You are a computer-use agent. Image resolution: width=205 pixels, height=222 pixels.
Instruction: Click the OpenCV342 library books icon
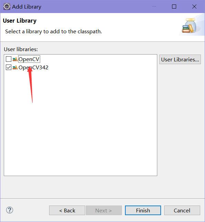point(15,67)
